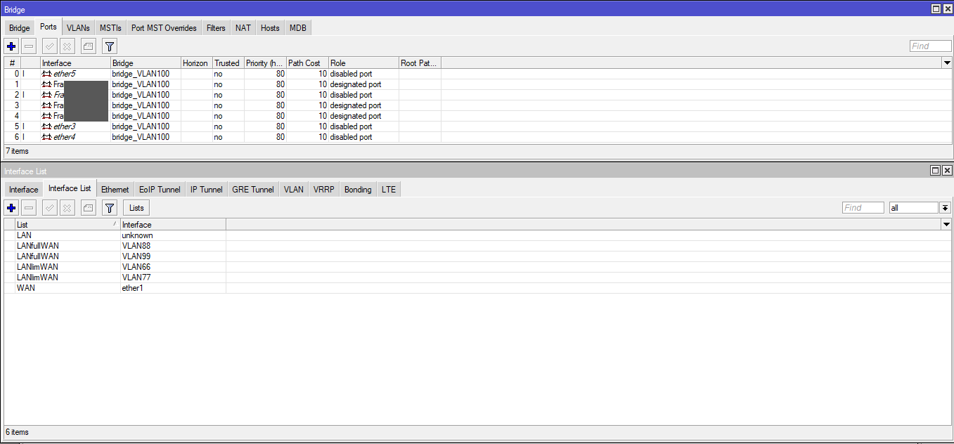Open the EoIP Tunnel tab

(160, 190)
